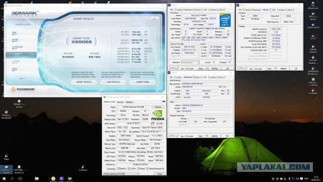
Task: Launch CCleaner desktop icon
Action: [x=83, y=168]
